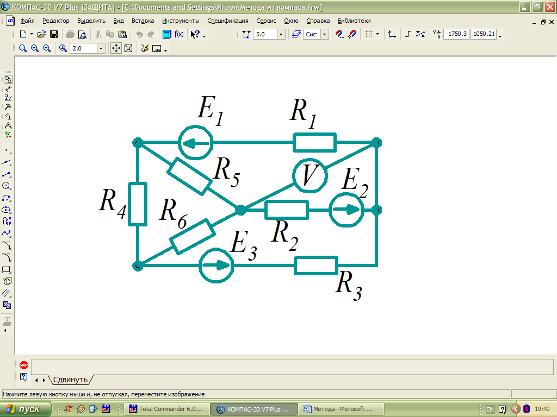Open the Выделить menu
557x417 pixels.
(91, 21)
